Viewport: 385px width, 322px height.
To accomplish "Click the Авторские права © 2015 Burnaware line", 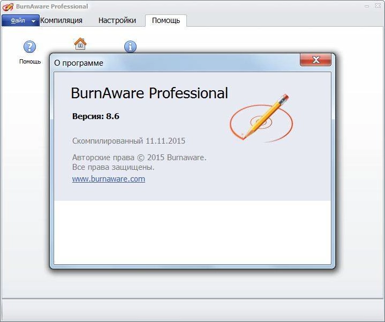I will pyautogui.click(x=139, y=158).
